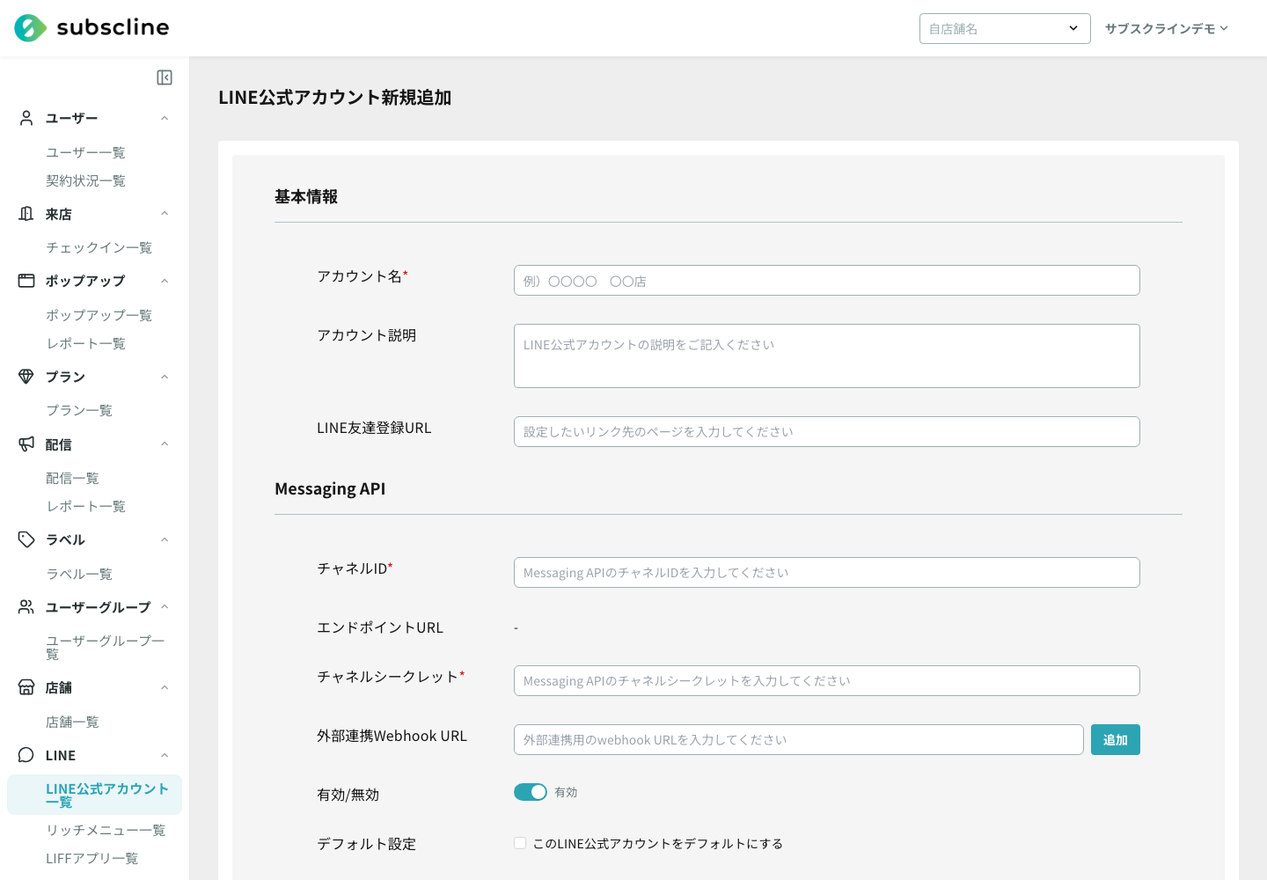This screenshot has height=880, width=1267.
Task: Collapse the LINE section chevron
Action: [165, 755]
